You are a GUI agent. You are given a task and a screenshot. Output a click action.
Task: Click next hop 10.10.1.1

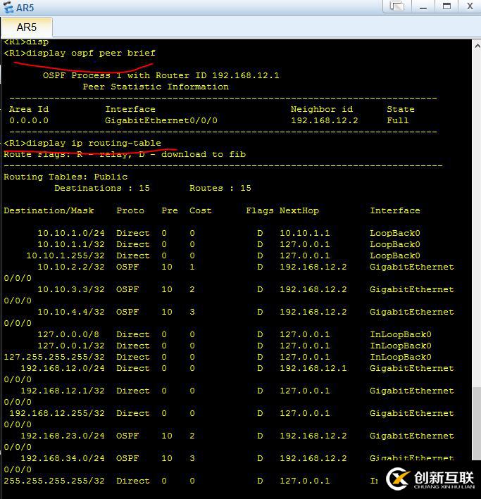pos(305,233)
